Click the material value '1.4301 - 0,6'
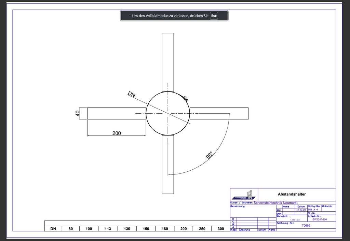 pyautogui.click(x=295, y=220)
